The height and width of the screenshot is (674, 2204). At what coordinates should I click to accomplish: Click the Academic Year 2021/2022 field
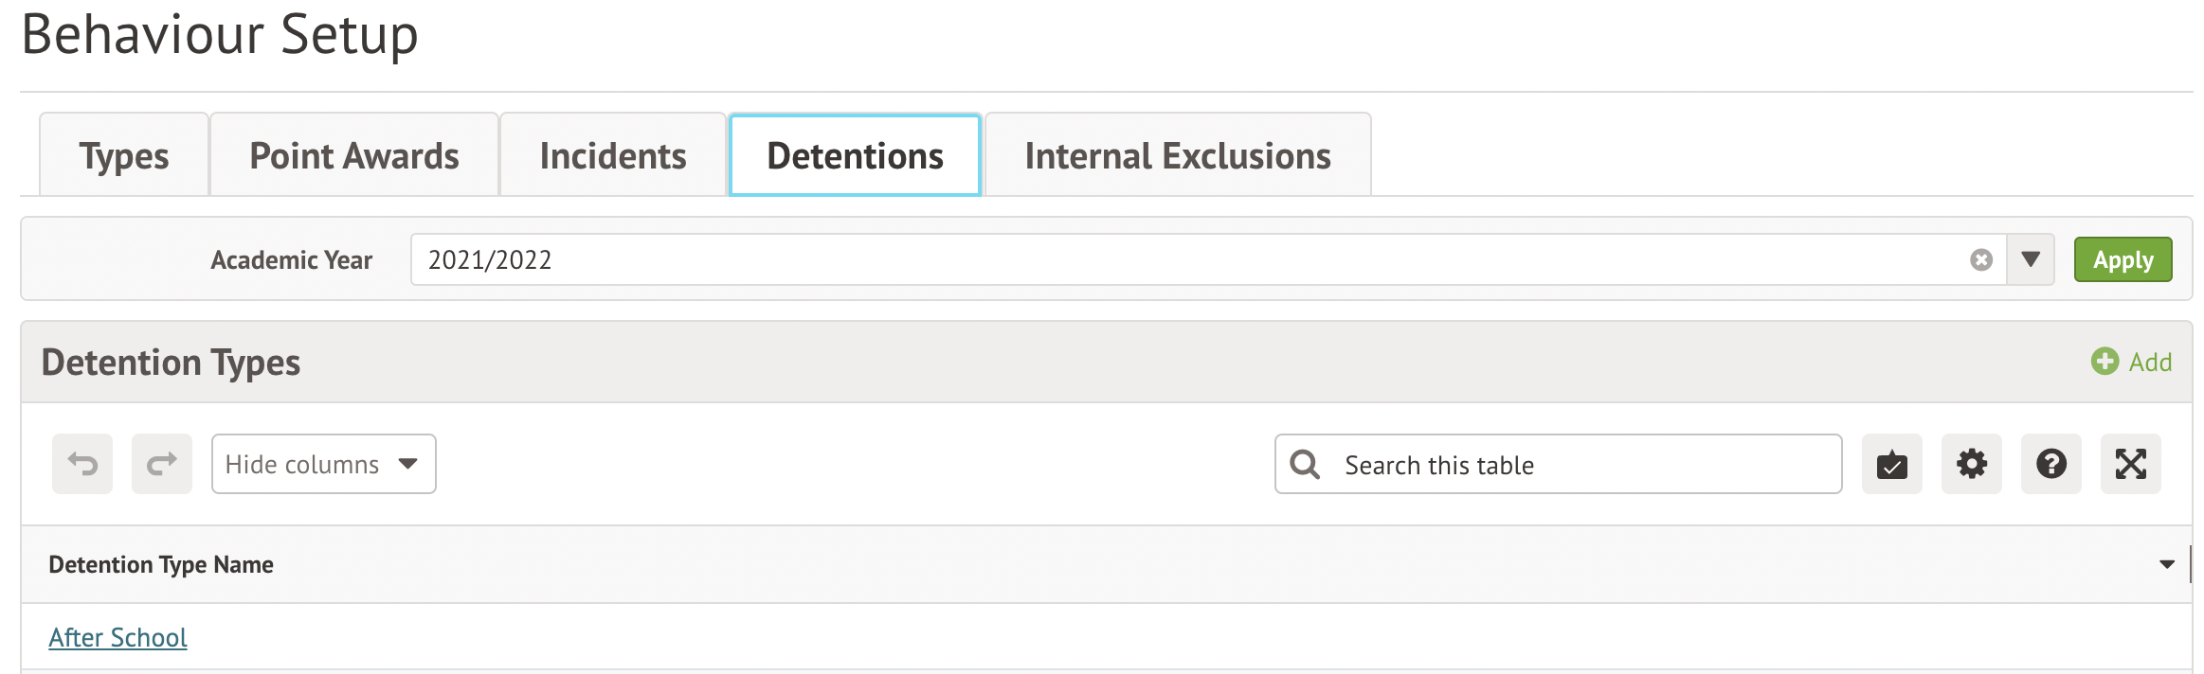pyautogui.click(x=1184, y=259)
